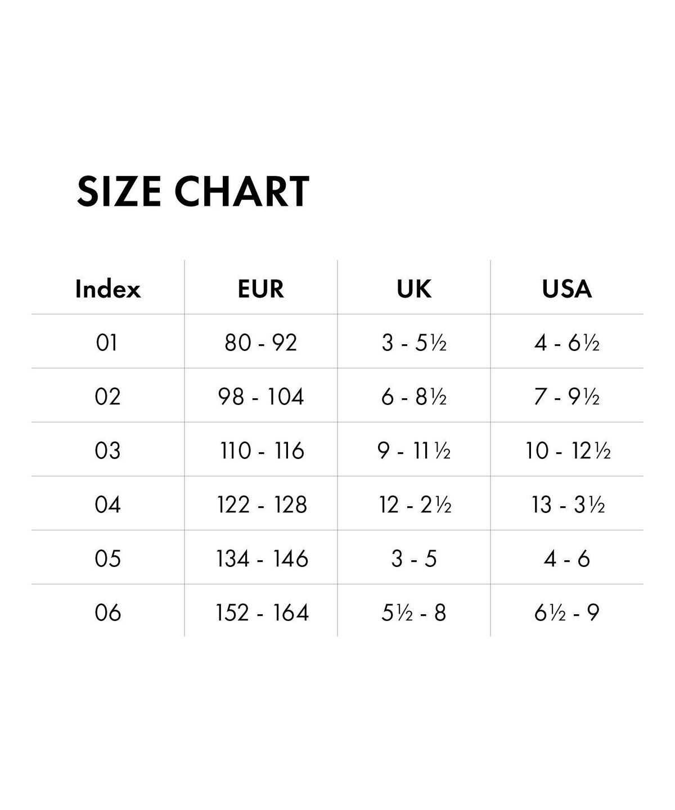Select the USA 6½ - 9 cell
675x810 pixels.
pos(567,613)
